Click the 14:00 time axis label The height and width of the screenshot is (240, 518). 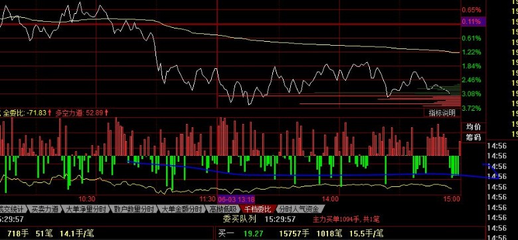pos(330,199)
